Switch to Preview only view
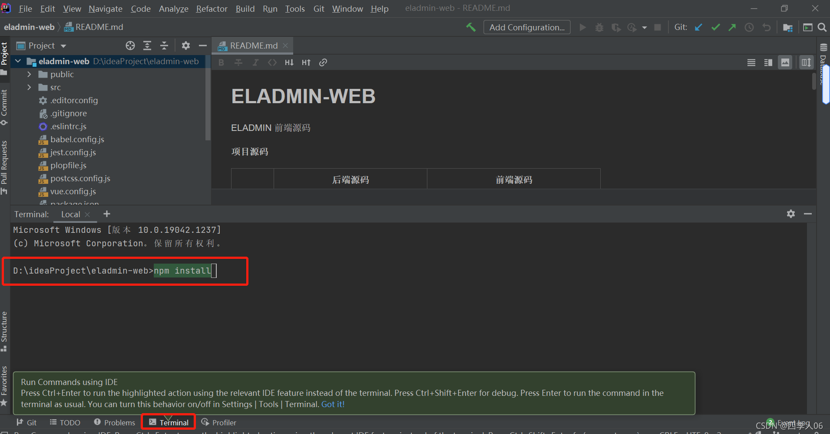The height and width of the screenshot is (434, 830). [x=785, y=62]
